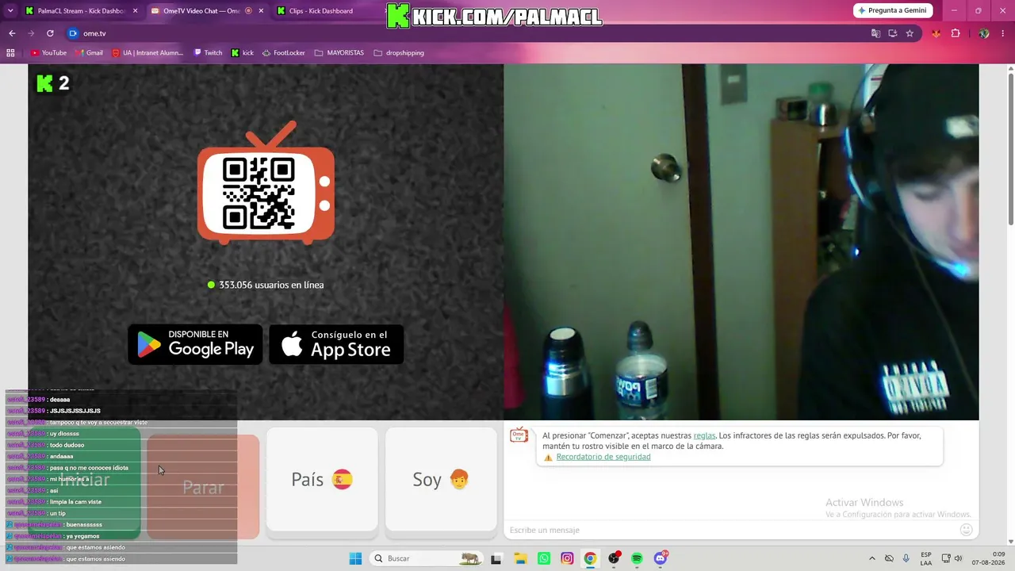Screen dimensions: 1015x571
Task: Open the FootLocker bookmark
Action: [x=283, y=53]
